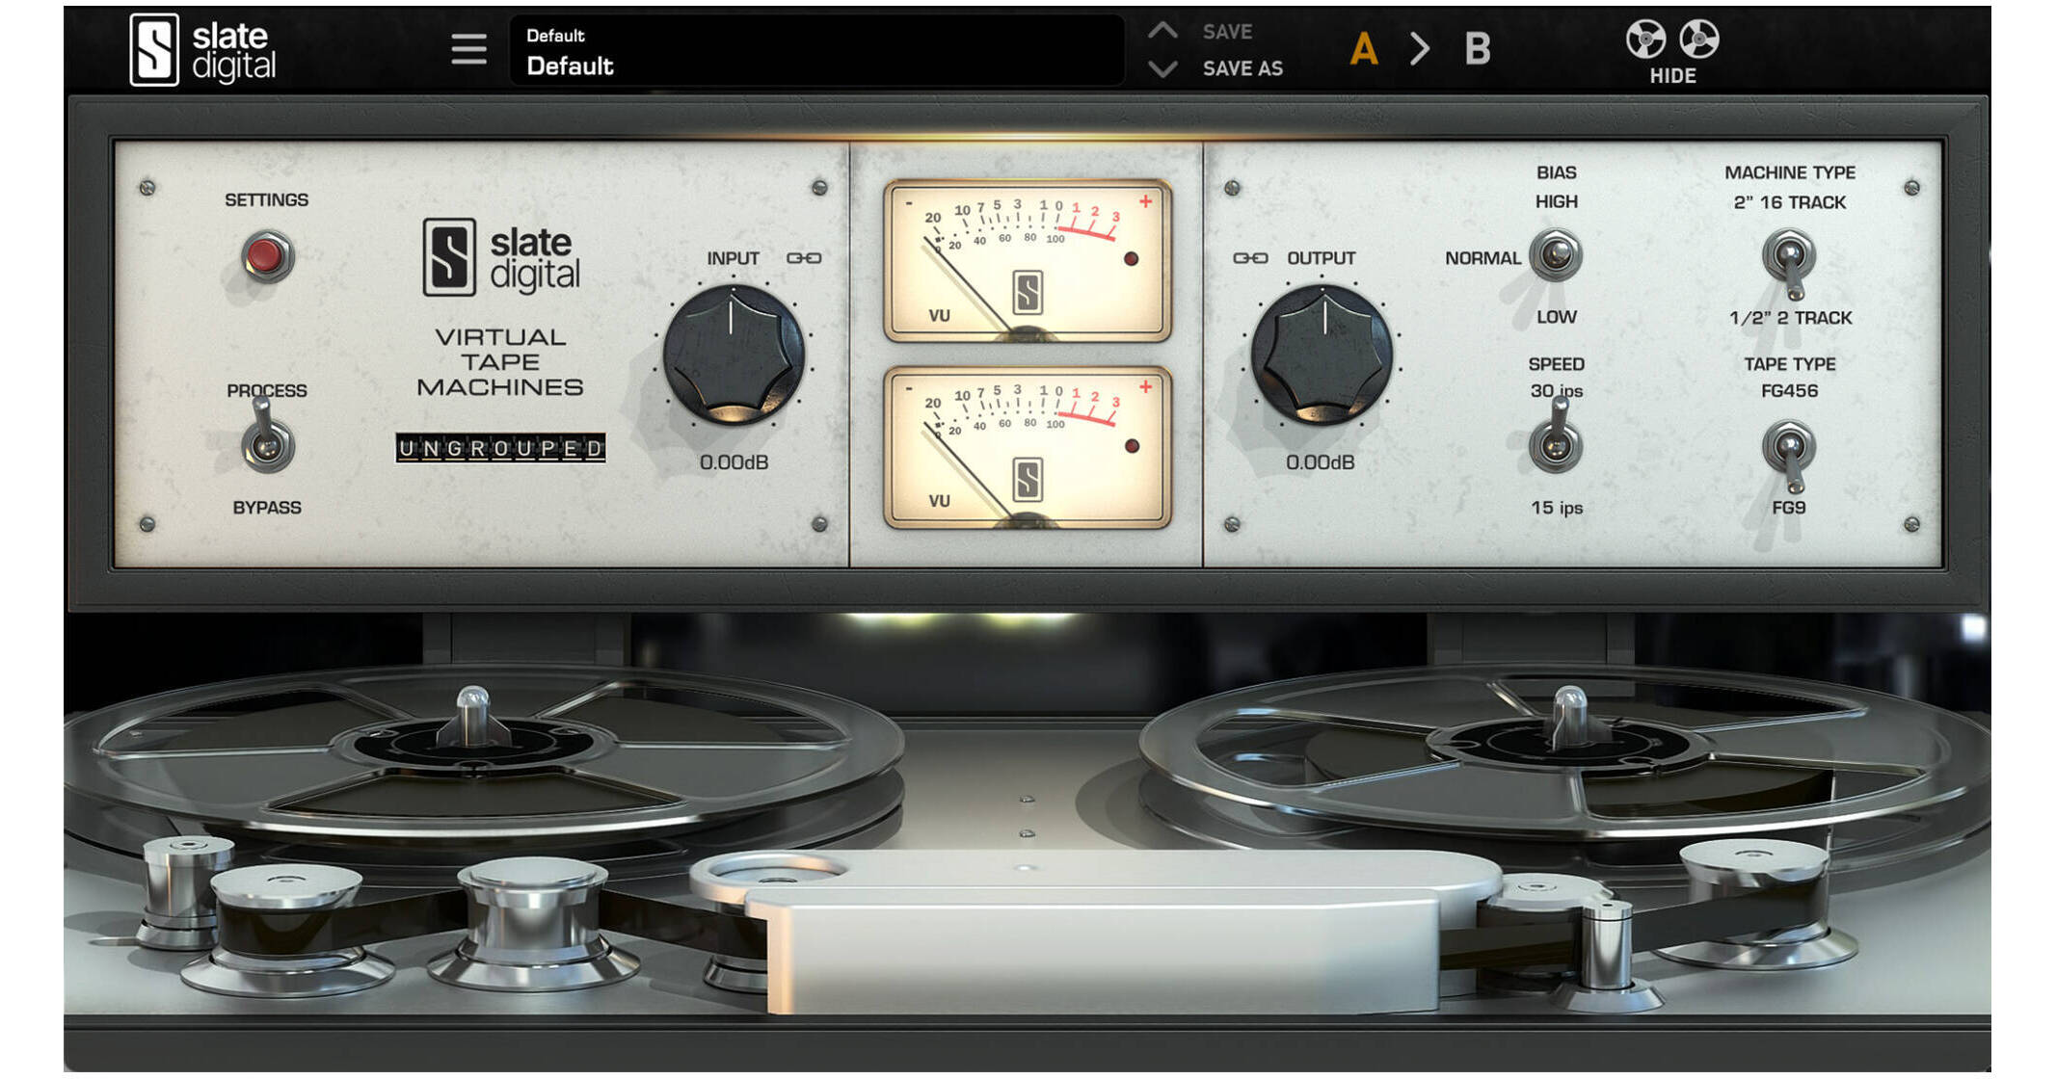
Task: Flip the Speed 30/15 ips switch
Action: pyautogui.click(x=1556, y=440)
